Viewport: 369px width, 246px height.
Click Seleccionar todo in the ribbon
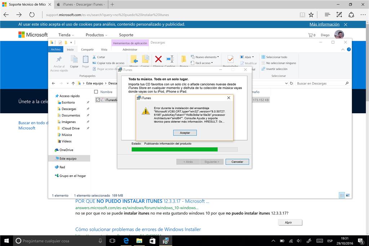pos(274,57)
